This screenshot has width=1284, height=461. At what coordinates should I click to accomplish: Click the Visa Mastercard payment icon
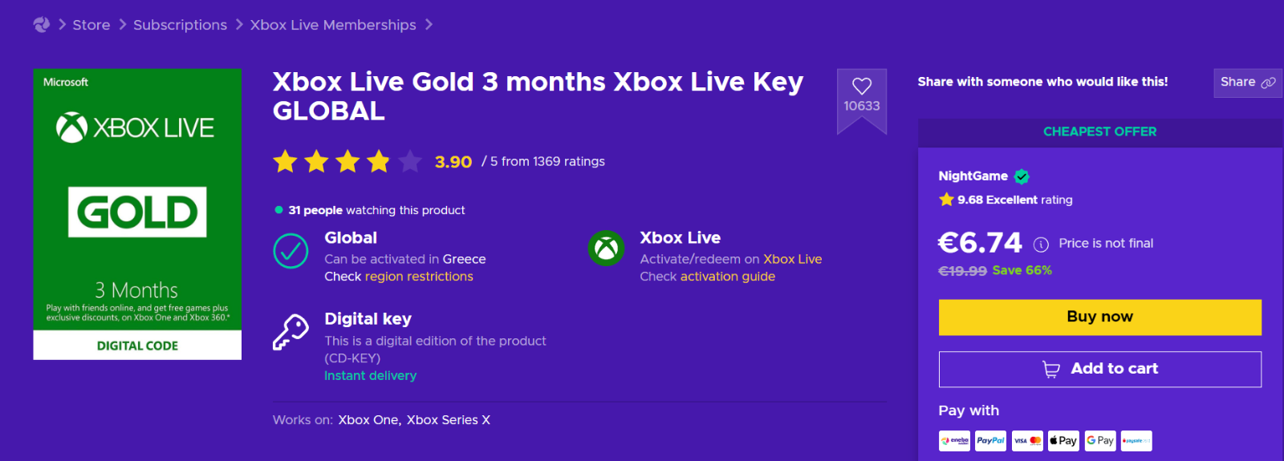[1027, 440]
